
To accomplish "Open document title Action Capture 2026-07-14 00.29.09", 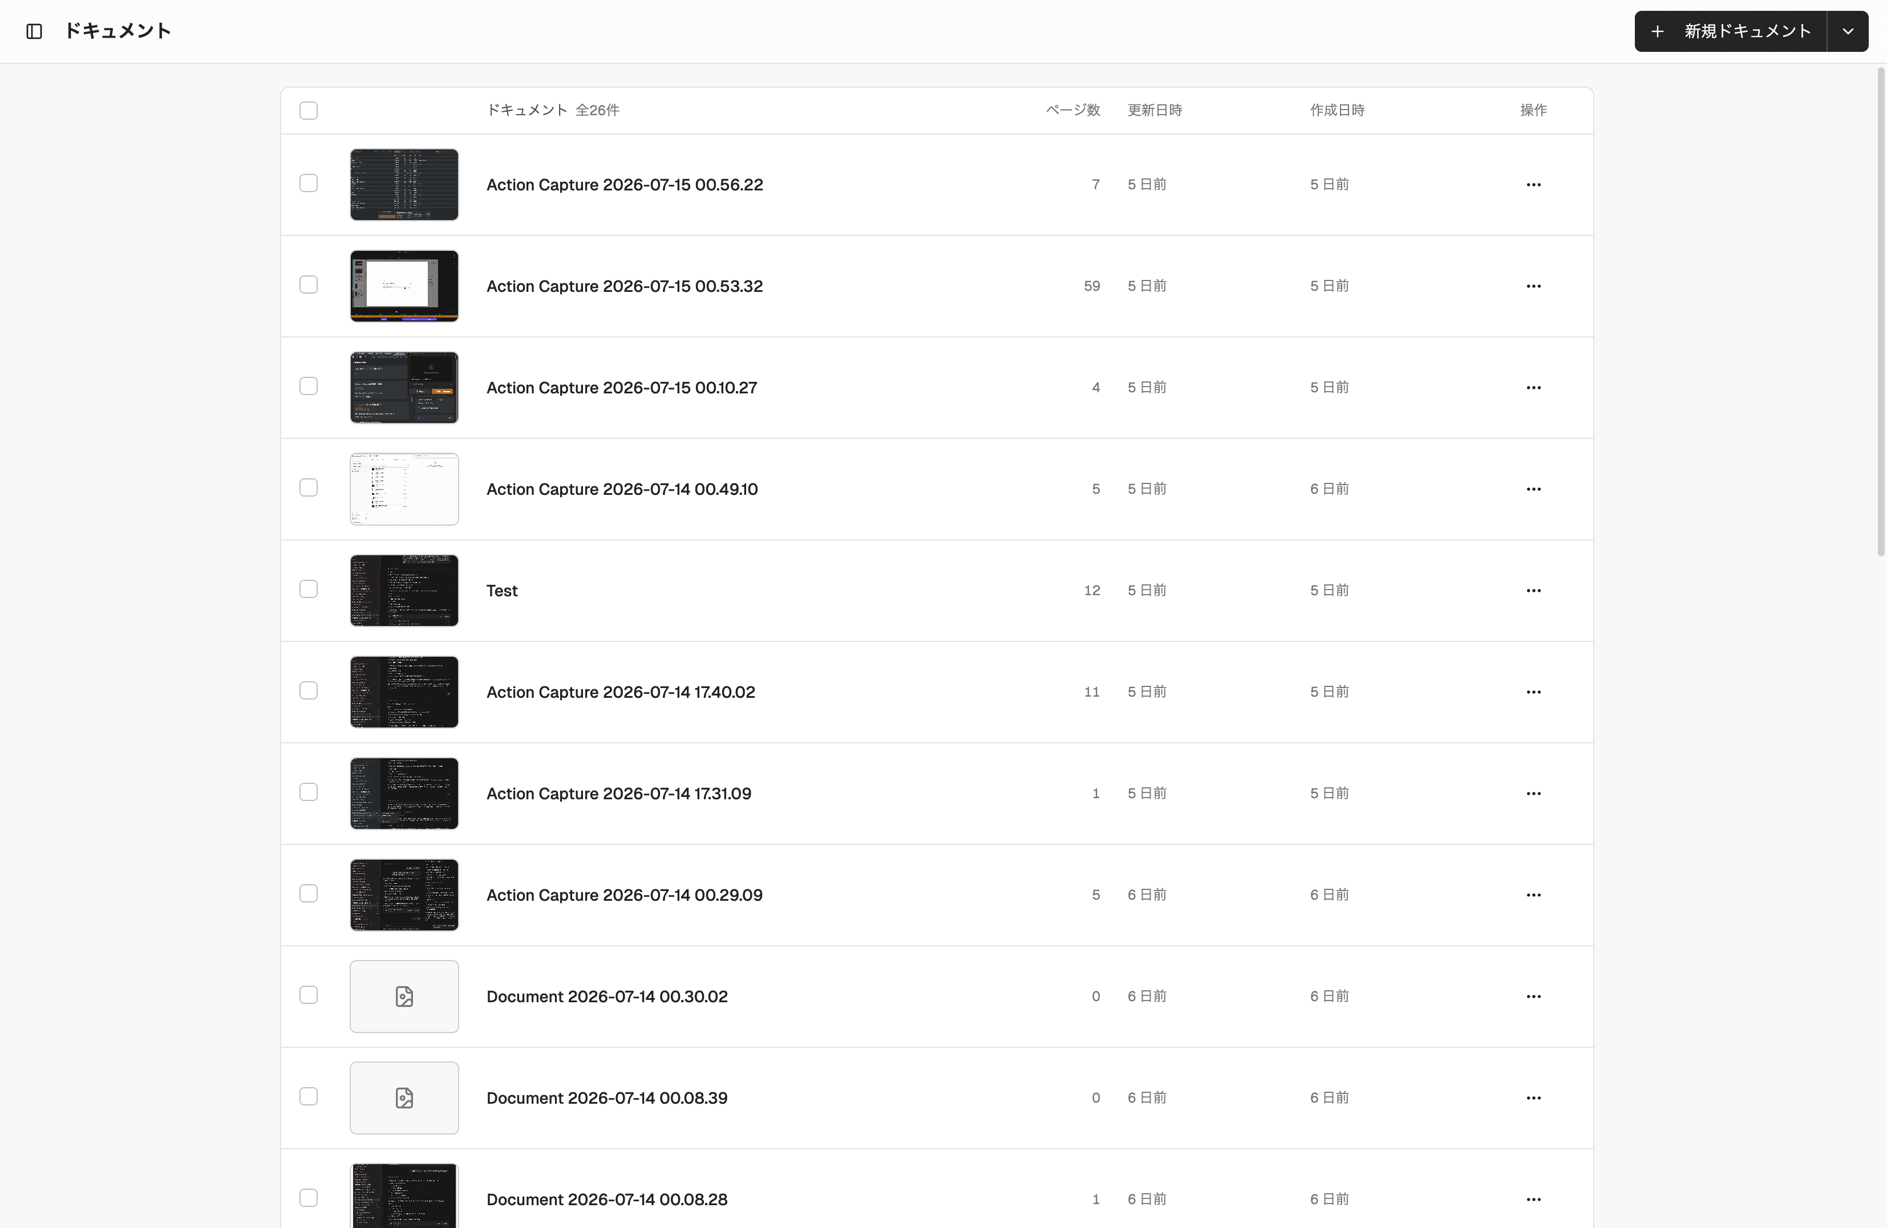I will coord(625,894).
